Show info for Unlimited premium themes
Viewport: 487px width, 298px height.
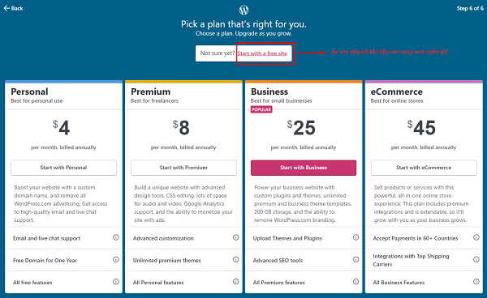tap(235, 259)
